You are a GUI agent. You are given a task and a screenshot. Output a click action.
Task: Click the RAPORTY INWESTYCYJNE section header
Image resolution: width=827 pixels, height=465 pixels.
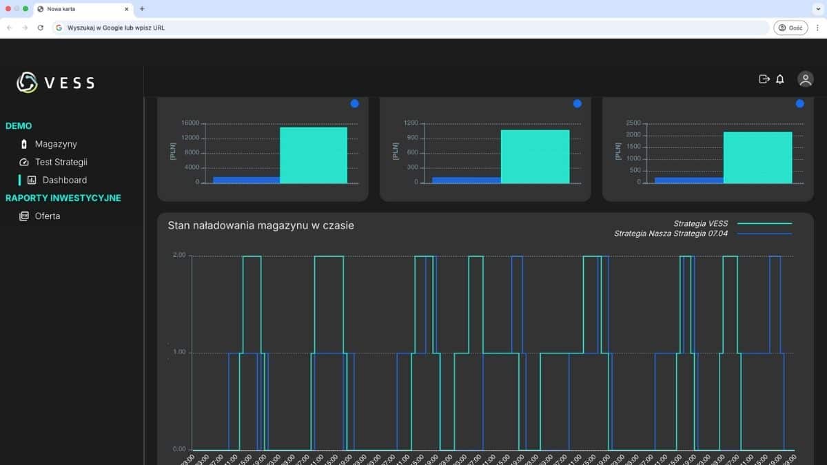coord(63,198)
